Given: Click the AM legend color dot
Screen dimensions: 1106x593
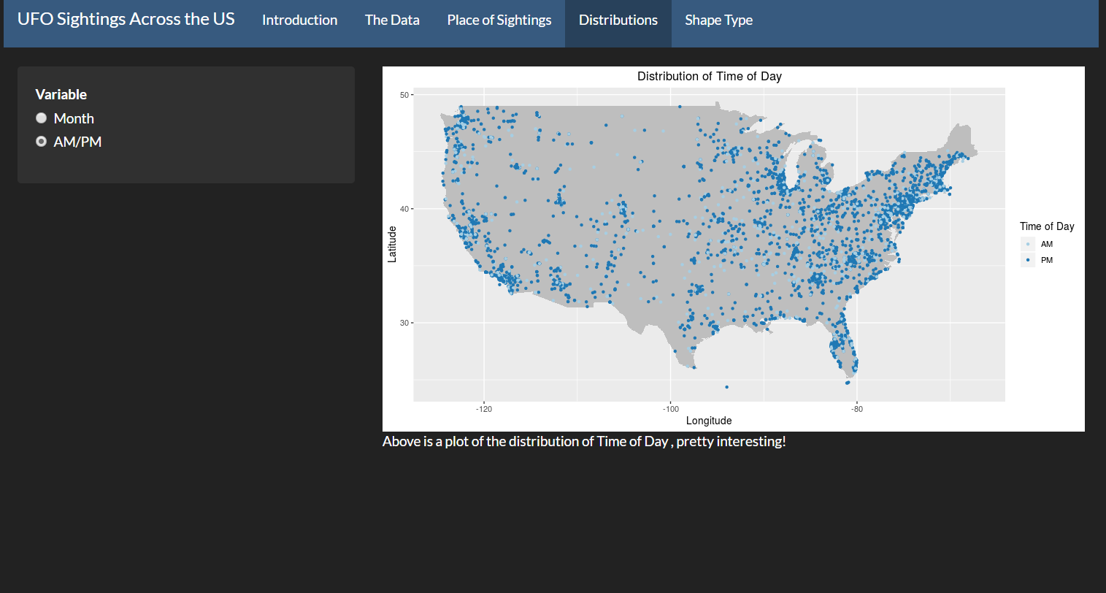Looking at the screenshot, I should point(1028,244).
